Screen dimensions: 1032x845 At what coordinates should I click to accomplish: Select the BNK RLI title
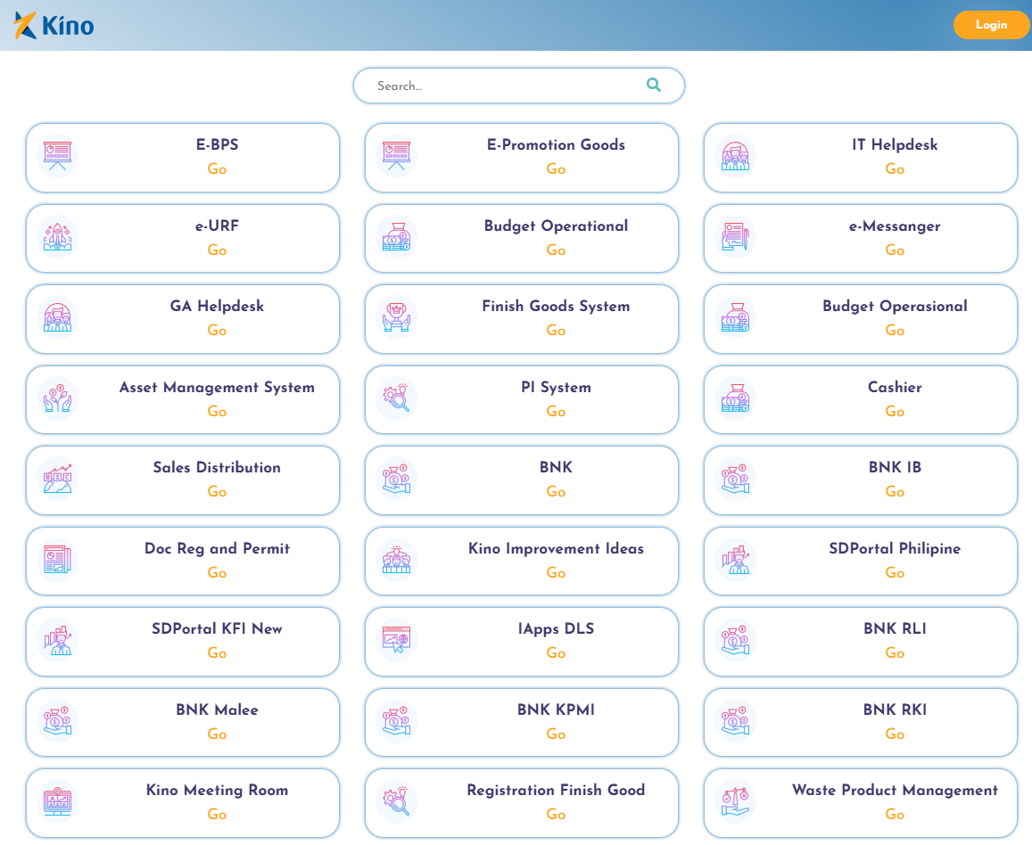coord(896,628)
